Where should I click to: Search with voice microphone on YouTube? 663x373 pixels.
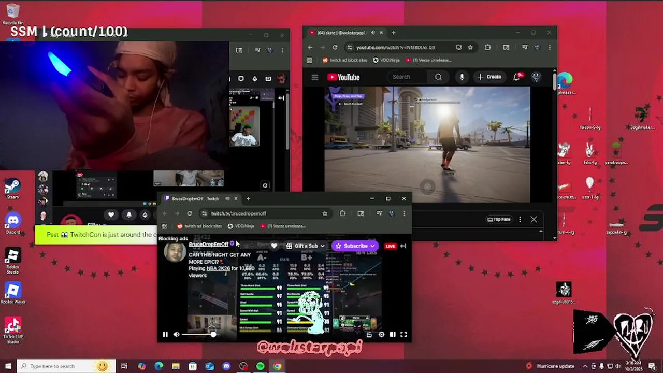tap(462, 77)
